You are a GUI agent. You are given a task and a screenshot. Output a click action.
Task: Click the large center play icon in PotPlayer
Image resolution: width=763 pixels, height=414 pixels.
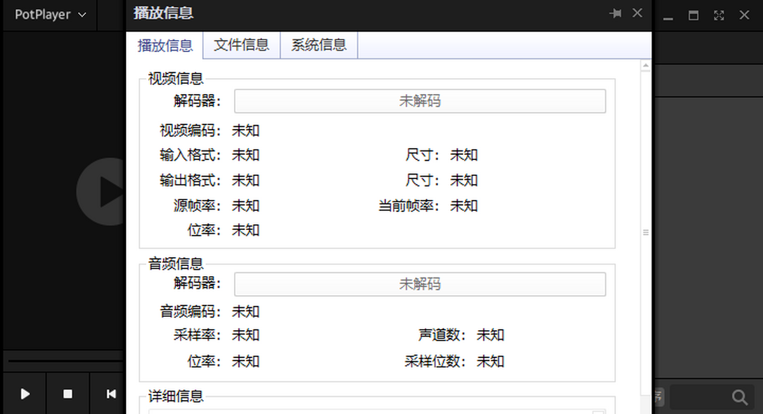102,192
